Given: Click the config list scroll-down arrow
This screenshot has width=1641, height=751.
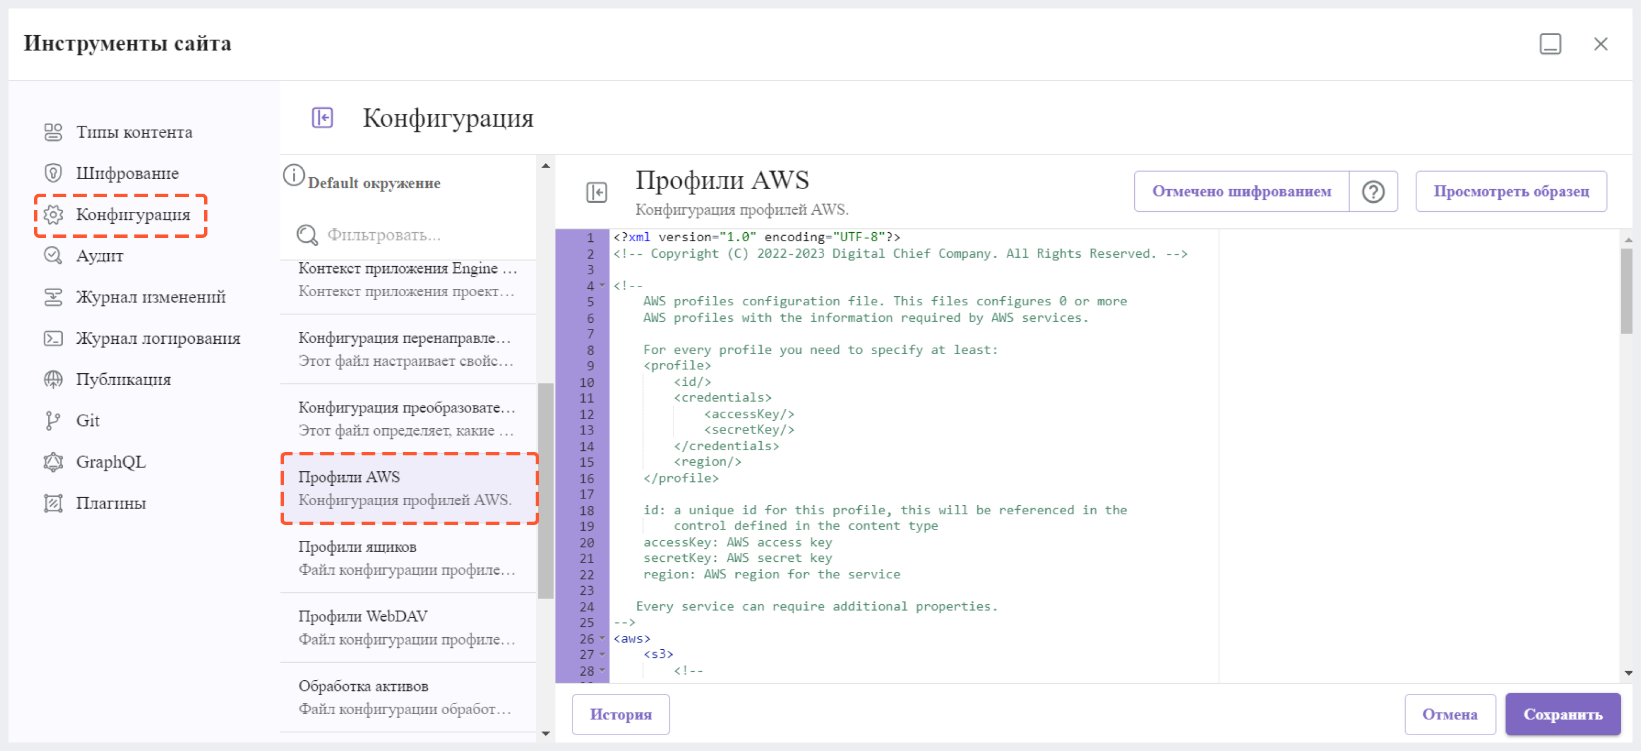Looking at the screenshot, I should tap(545, 733).
